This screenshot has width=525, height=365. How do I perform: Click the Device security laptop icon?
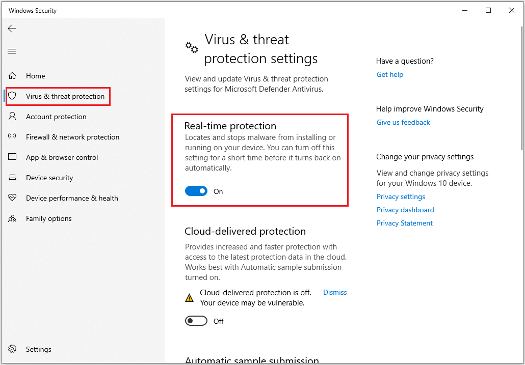(12, 178)
